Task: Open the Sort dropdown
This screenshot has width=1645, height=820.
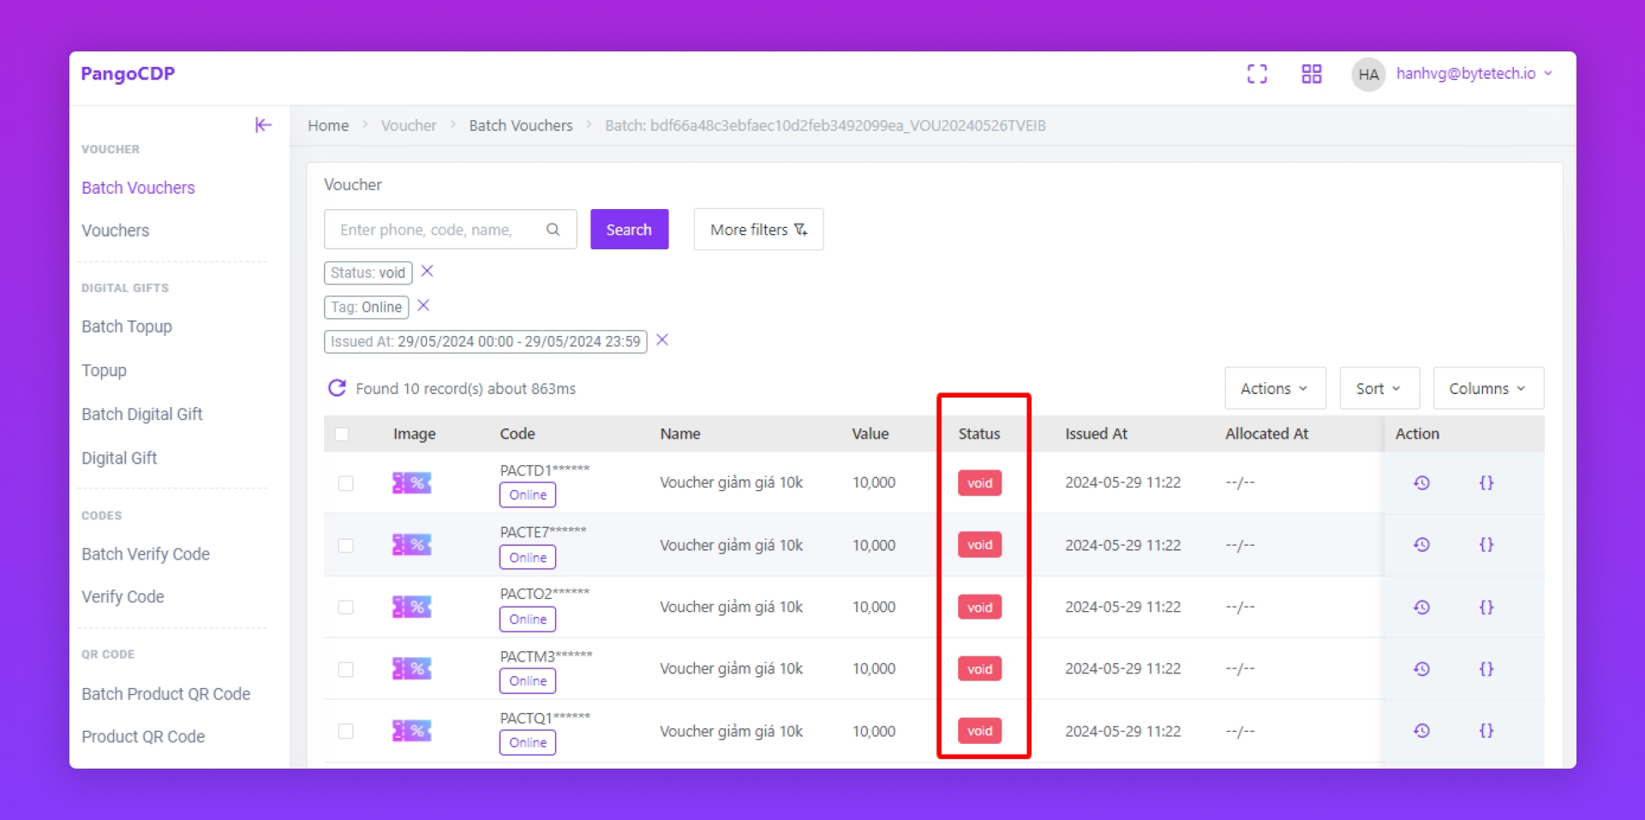Action: pyautogui.click(x=1378, y=389)
